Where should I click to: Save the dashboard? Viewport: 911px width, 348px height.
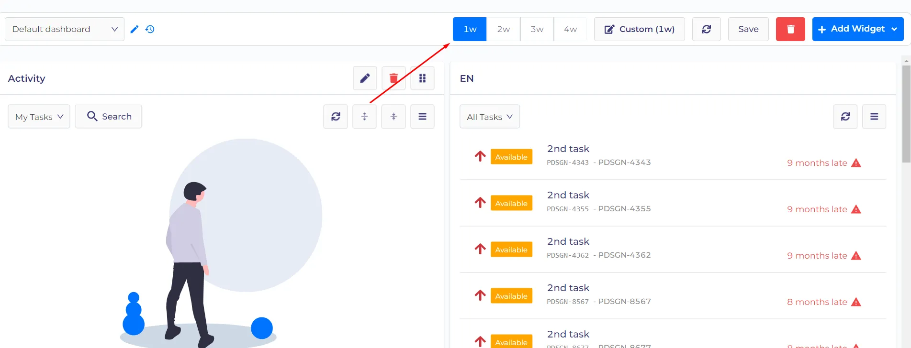[748, 29]
